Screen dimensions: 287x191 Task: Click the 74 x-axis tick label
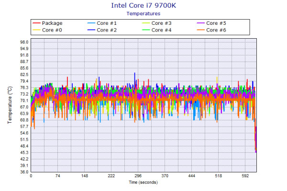coord(58,176)
